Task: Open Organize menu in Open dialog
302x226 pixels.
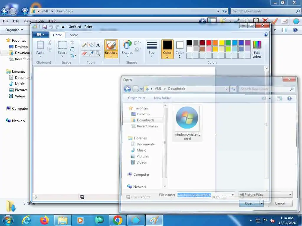Action: [137, 98]
